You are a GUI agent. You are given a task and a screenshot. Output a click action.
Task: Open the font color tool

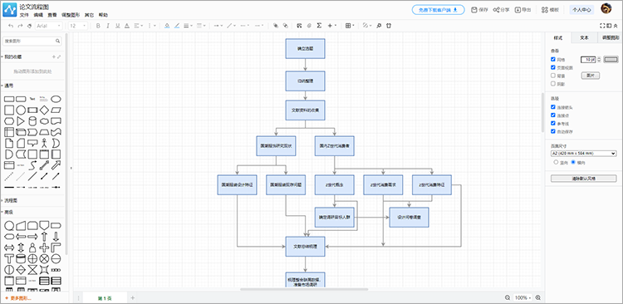point(127,26)
